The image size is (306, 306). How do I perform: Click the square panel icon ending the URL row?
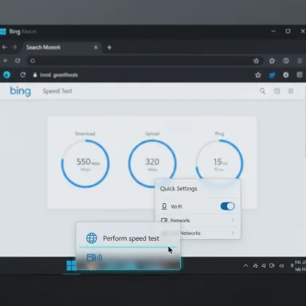300,75
